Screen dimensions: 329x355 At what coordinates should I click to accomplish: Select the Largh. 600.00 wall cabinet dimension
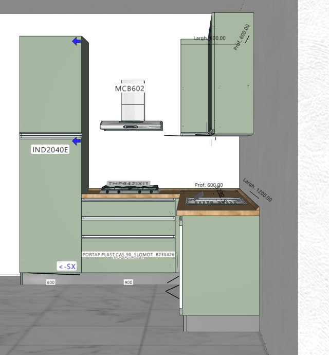pos(209,38)
